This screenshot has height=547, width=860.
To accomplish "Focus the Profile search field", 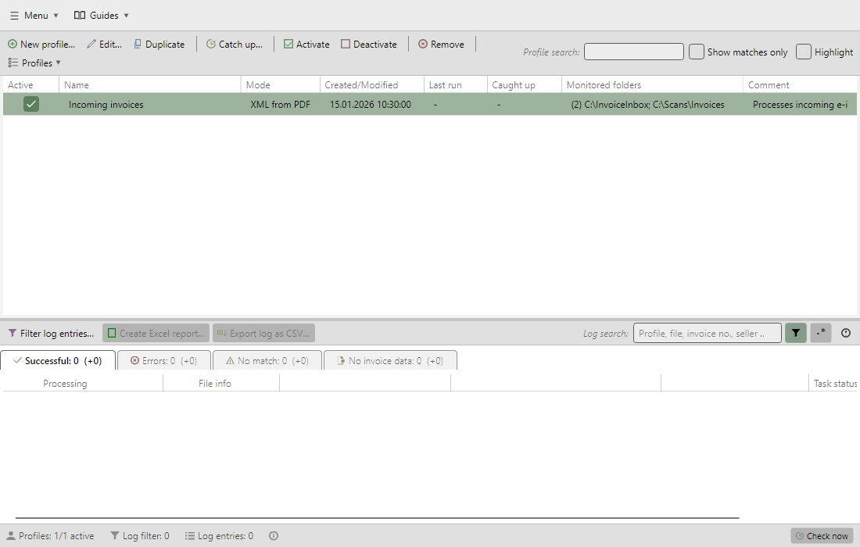I will pyautogui.click(x=633, y=52).
